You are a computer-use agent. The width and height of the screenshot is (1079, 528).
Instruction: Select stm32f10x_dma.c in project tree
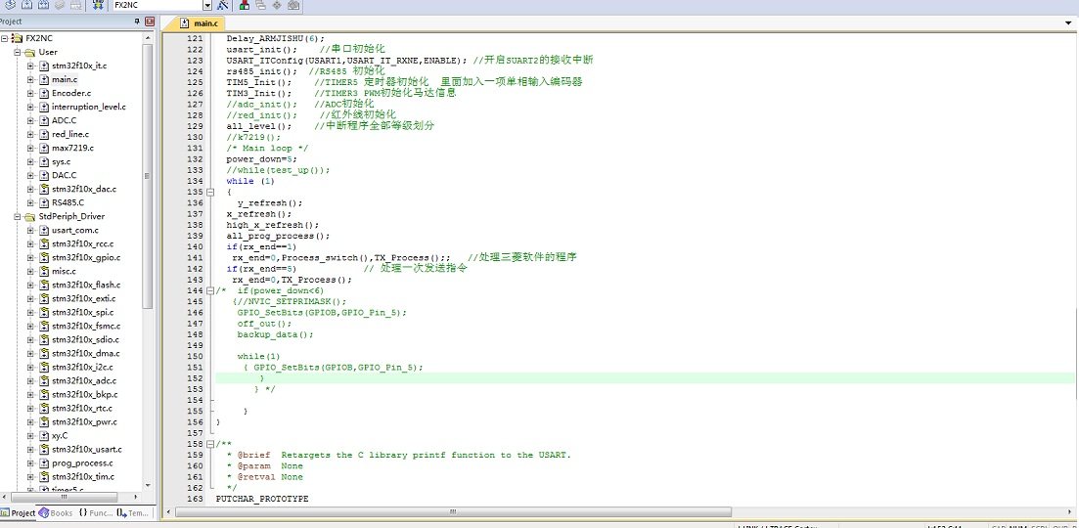click(85, 353)
